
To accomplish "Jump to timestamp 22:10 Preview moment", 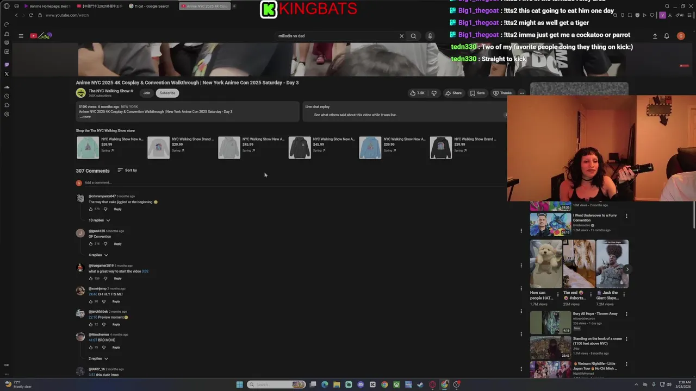I will [93, 317].
